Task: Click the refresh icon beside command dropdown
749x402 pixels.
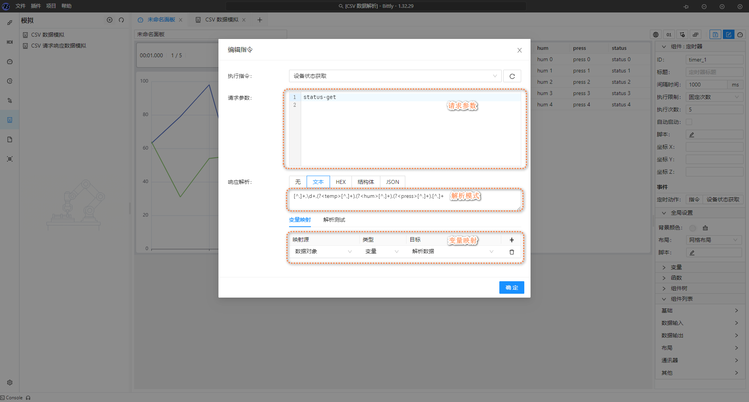Action: click(512, 76)
